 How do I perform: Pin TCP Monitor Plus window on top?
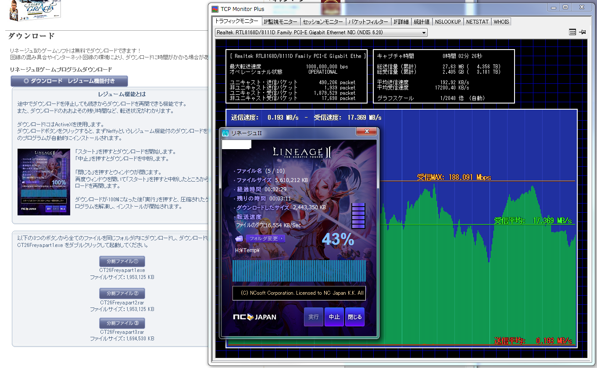point(583,32)
